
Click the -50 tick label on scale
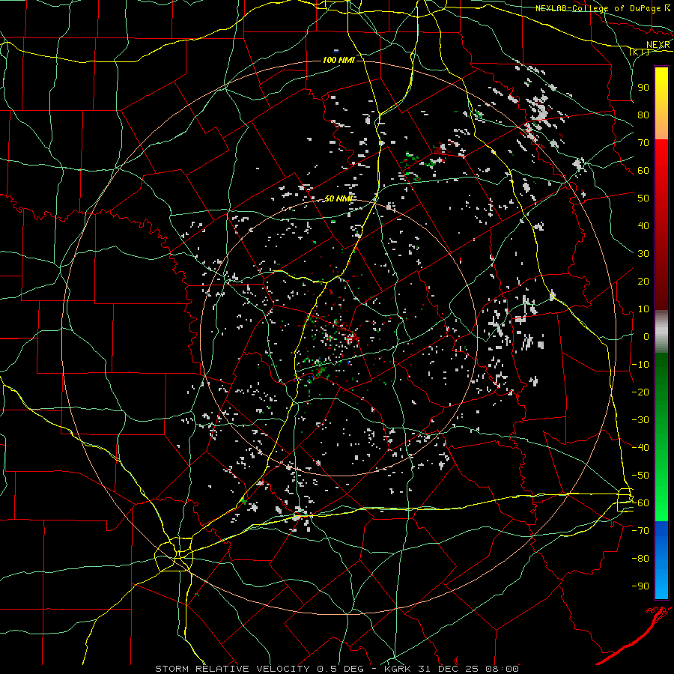640,476
